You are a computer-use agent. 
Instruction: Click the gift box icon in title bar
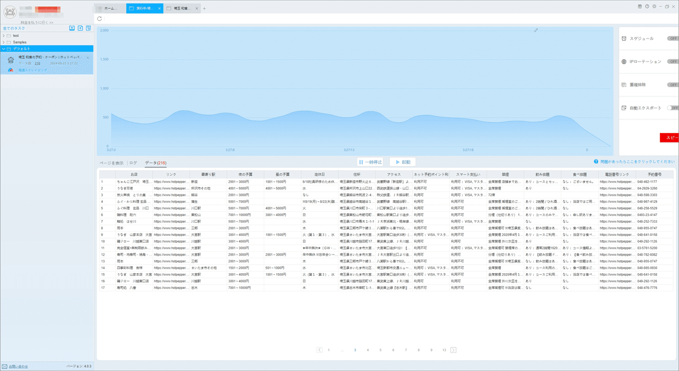(639, 6)
